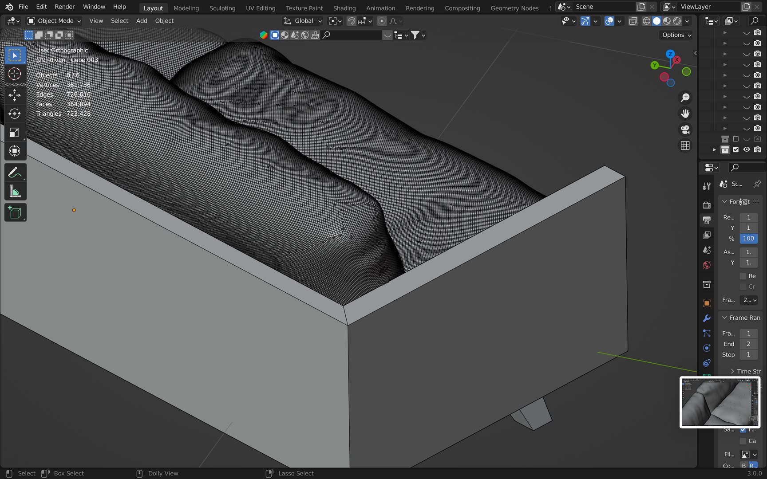
Task: Open the viewport Object menu
Action: point(164,21)
